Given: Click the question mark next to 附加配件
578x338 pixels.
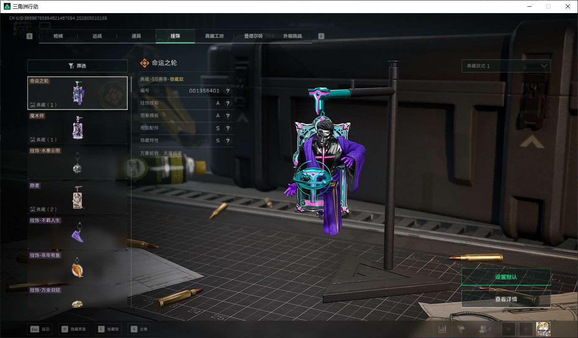Looking at the screenshot, I should pos(228,128).
